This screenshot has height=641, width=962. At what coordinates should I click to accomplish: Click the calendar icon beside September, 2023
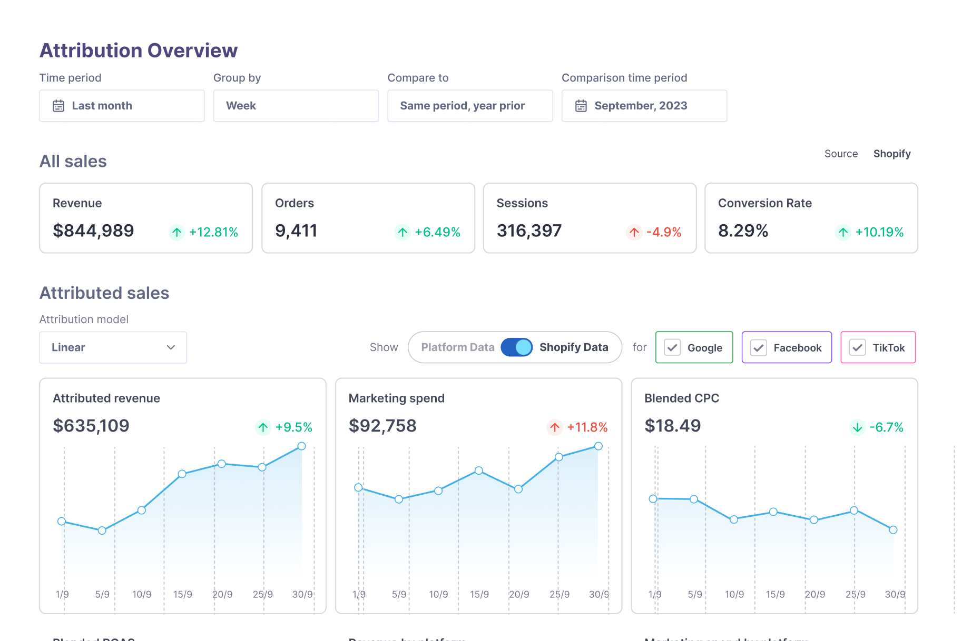click(581, 106)
